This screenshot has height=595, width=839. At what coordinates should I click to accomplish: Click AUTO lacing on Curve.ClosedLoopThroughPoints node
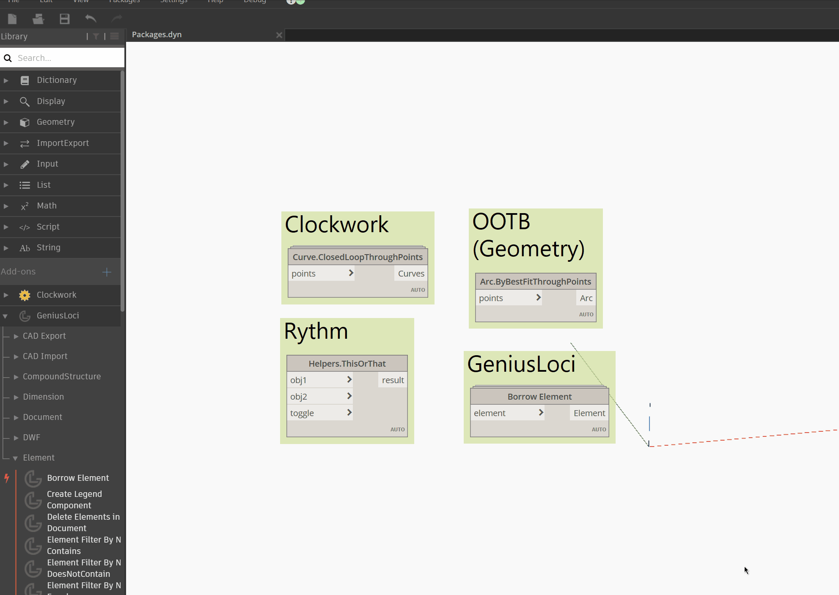[418, 290]
